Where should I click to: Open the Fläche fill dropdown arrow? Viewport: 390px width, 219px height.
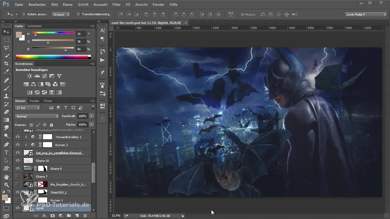point(91,125)
